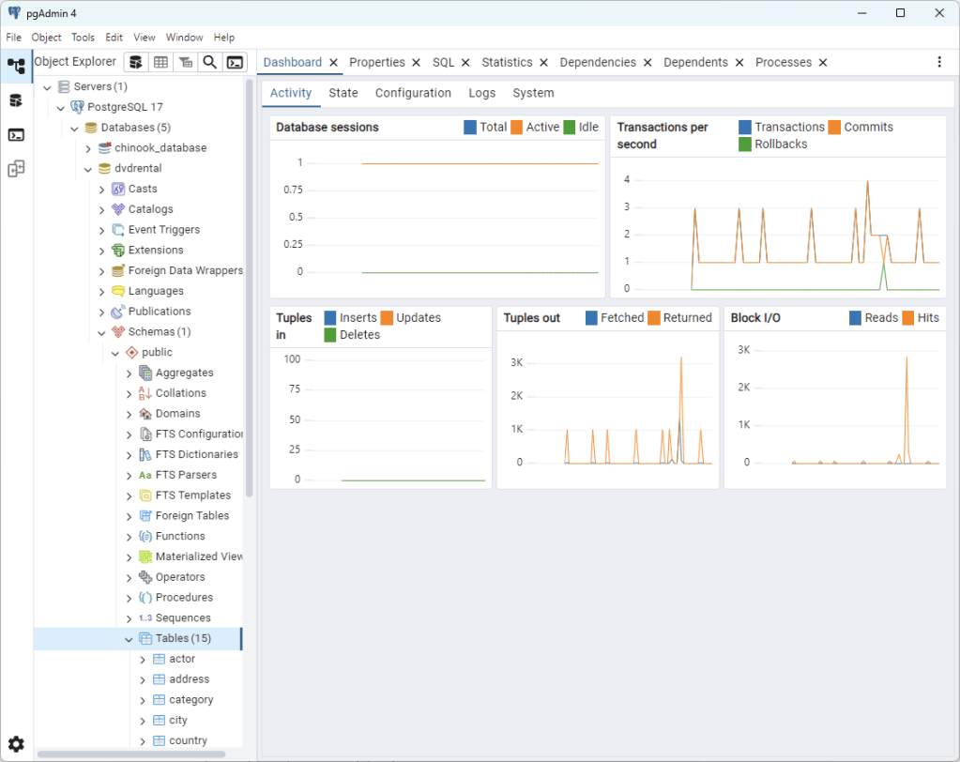Click the orange Active legend swatch
The image size is (960, 762).
click(x=516, y=128)
